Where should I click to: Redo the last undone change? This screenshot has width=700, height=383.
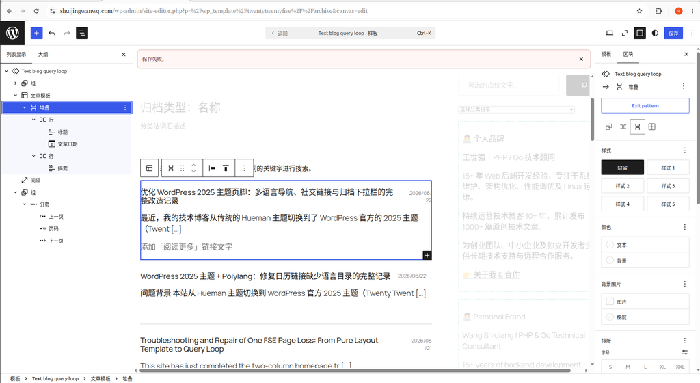67,33
